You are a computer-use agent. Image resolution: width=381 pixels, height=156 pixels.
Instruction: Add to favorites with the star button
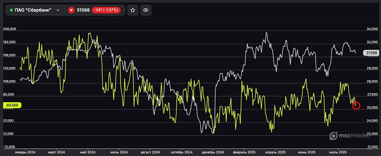[133, 10]
